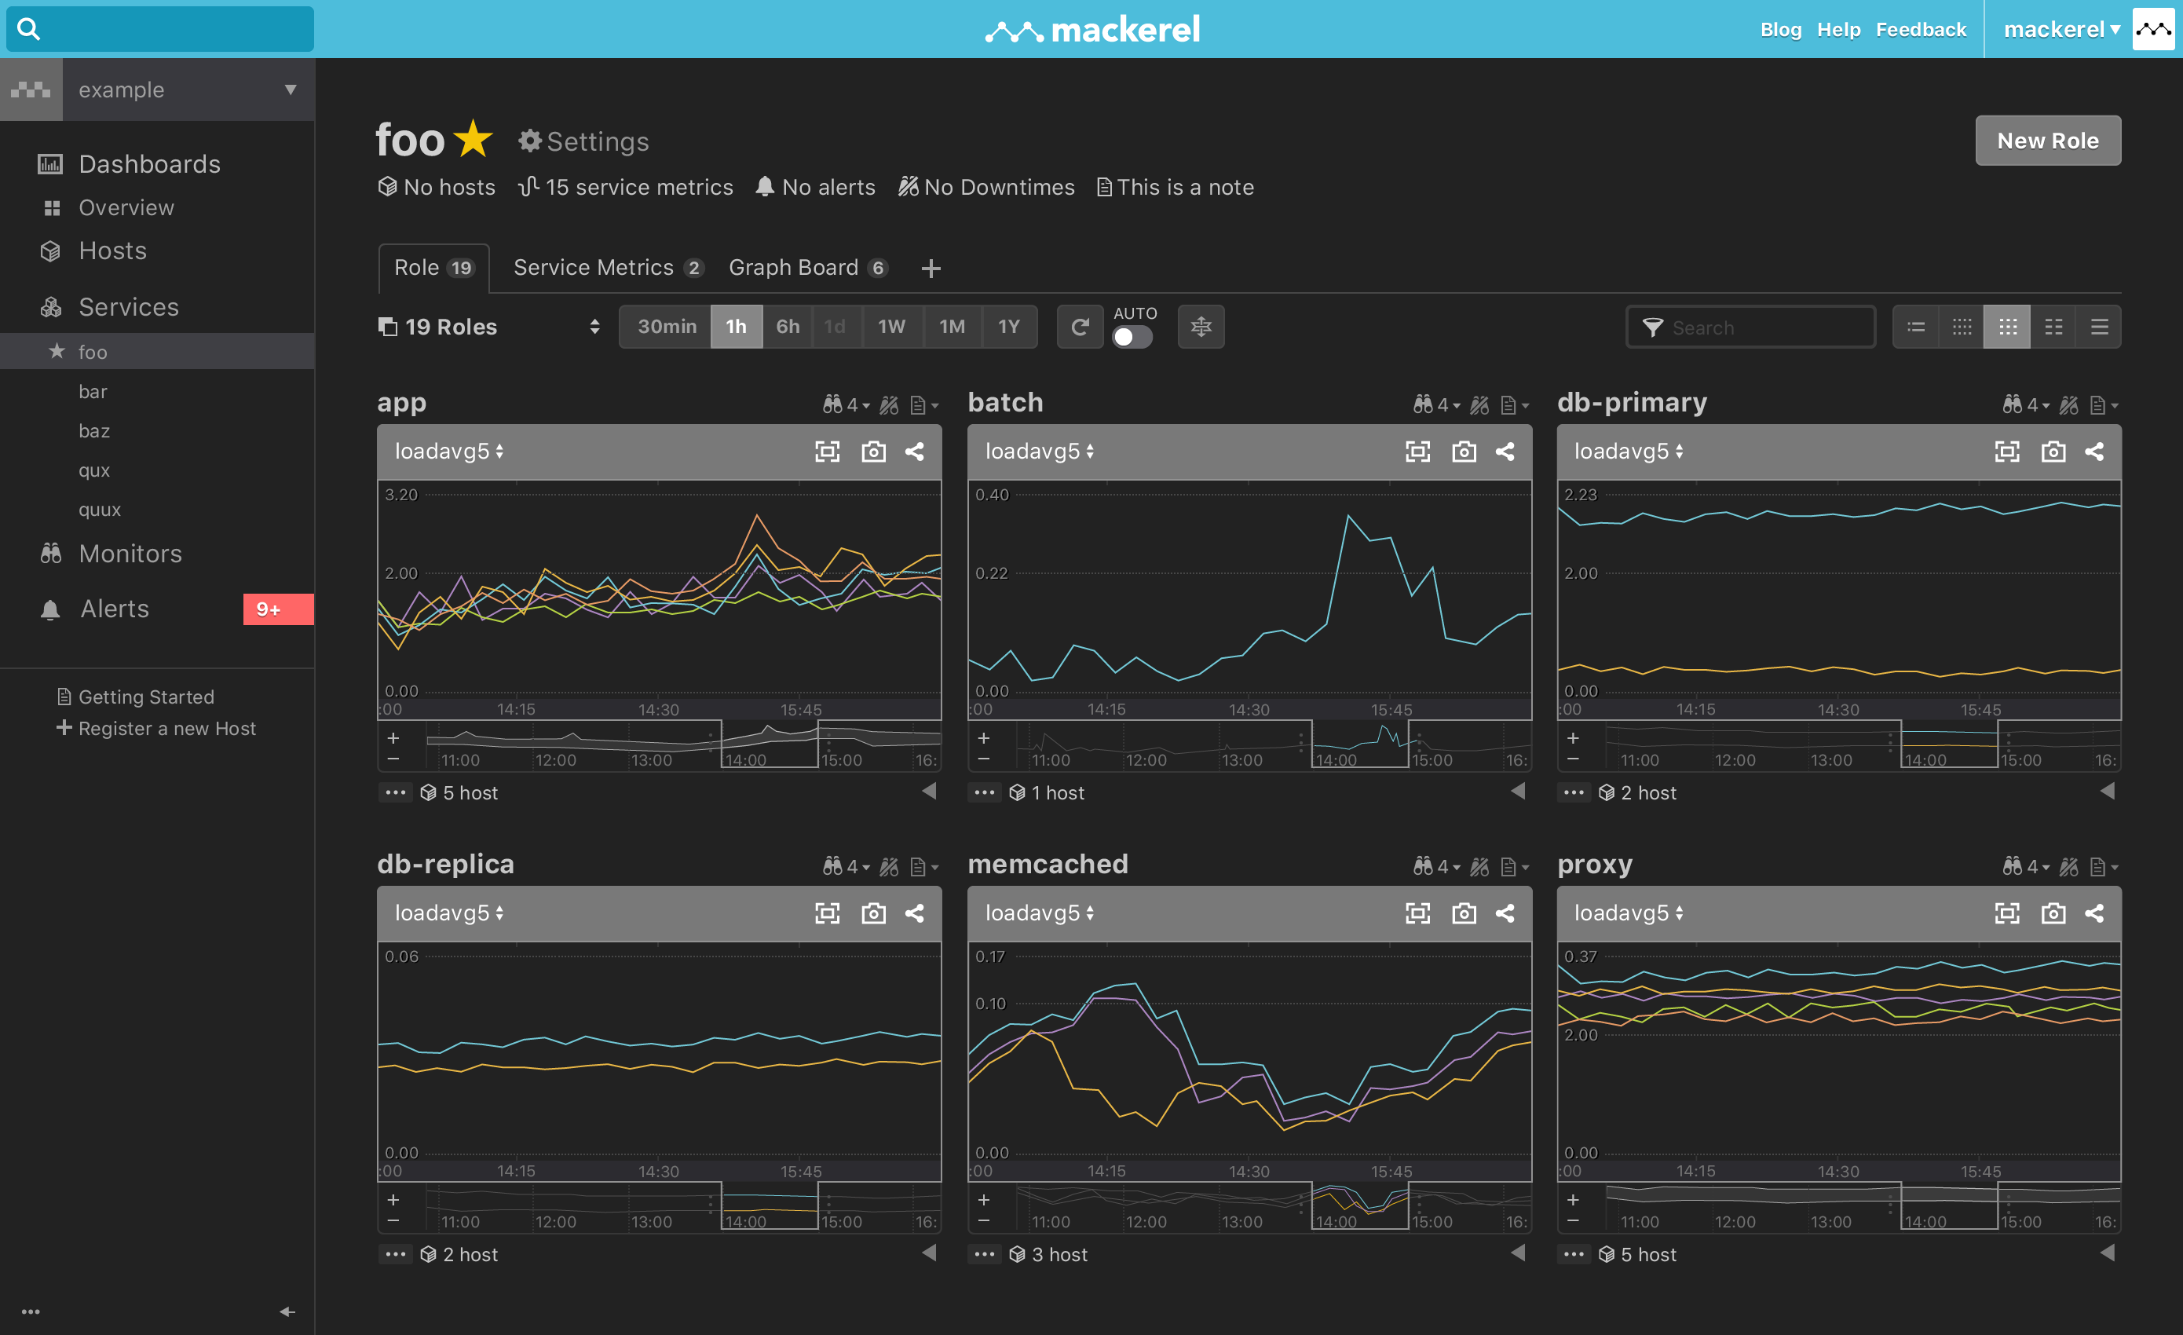The height and width of the screenshot is (1335, 2183).
Task: Open monitors dropdown for app role
Action: (x=846, y=405)
